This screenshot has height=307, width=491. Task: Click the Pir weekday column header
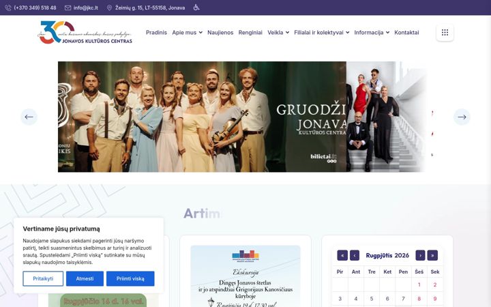click(x=340, y=272)
